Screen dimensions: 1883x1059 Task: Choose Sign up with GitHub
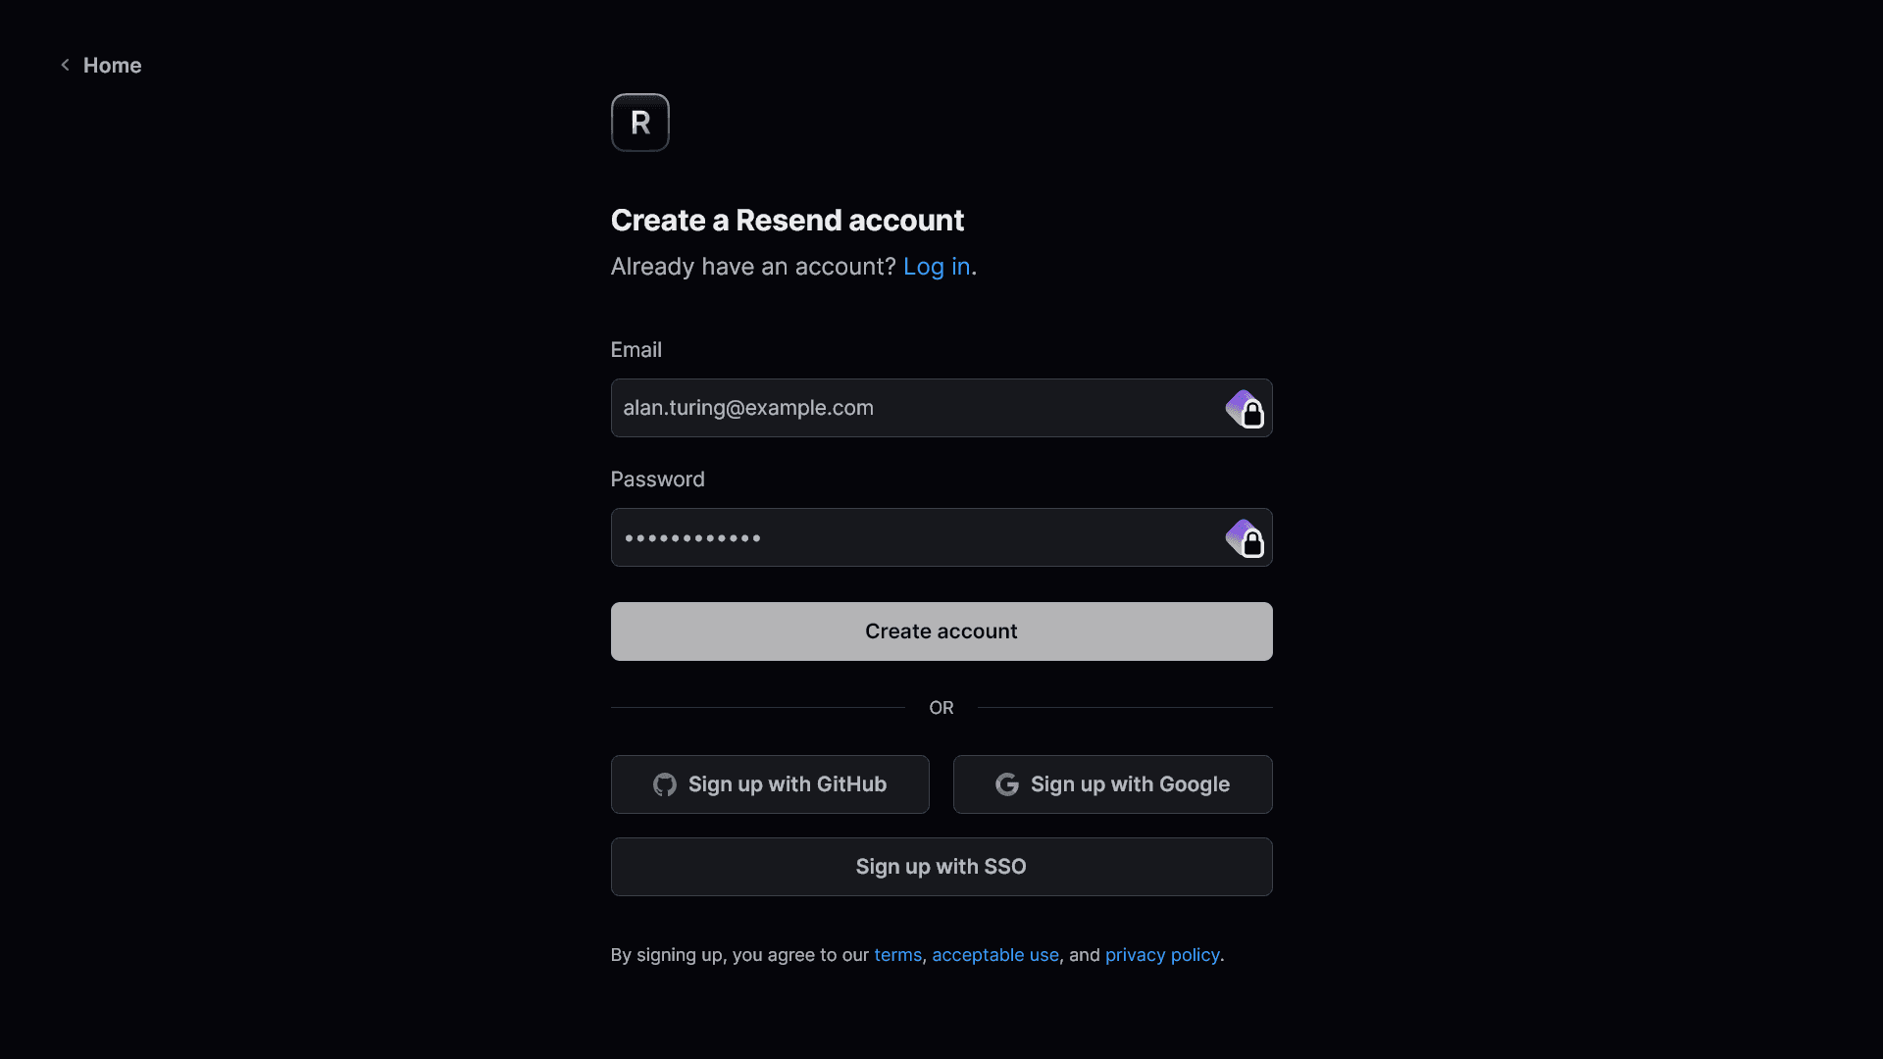tap(770, 784)
